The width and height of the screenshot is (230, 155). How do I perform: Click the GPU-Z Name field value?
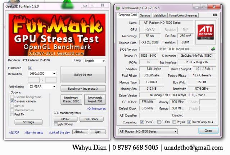(166, 23)
